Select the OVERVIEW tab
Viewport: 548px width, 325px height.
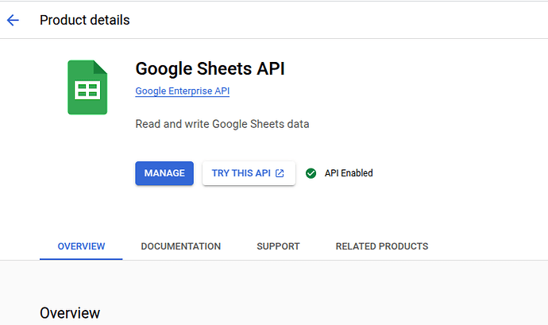pos(81,246)
